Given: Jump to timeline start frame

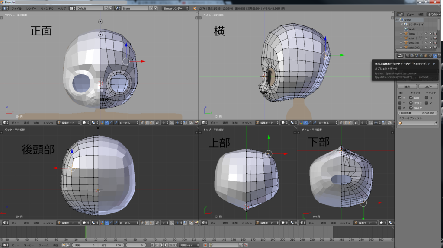Looking at the screenshot, I should (152, 245).
